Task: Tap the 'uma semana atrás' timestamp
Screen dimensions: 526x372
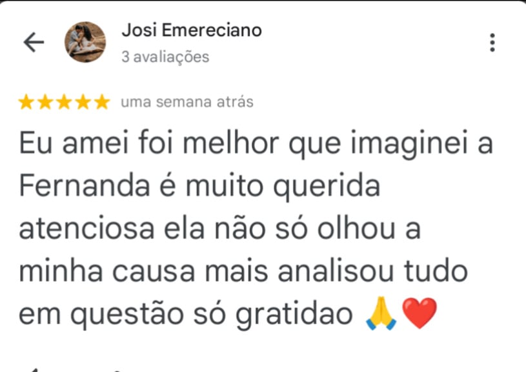Action: tap(187, 102)
